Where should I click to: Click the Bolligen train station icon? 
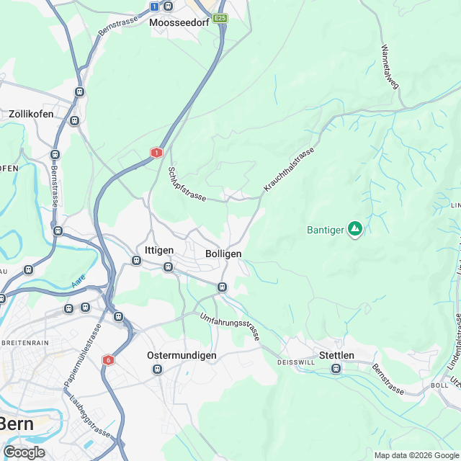pos(223,287)
